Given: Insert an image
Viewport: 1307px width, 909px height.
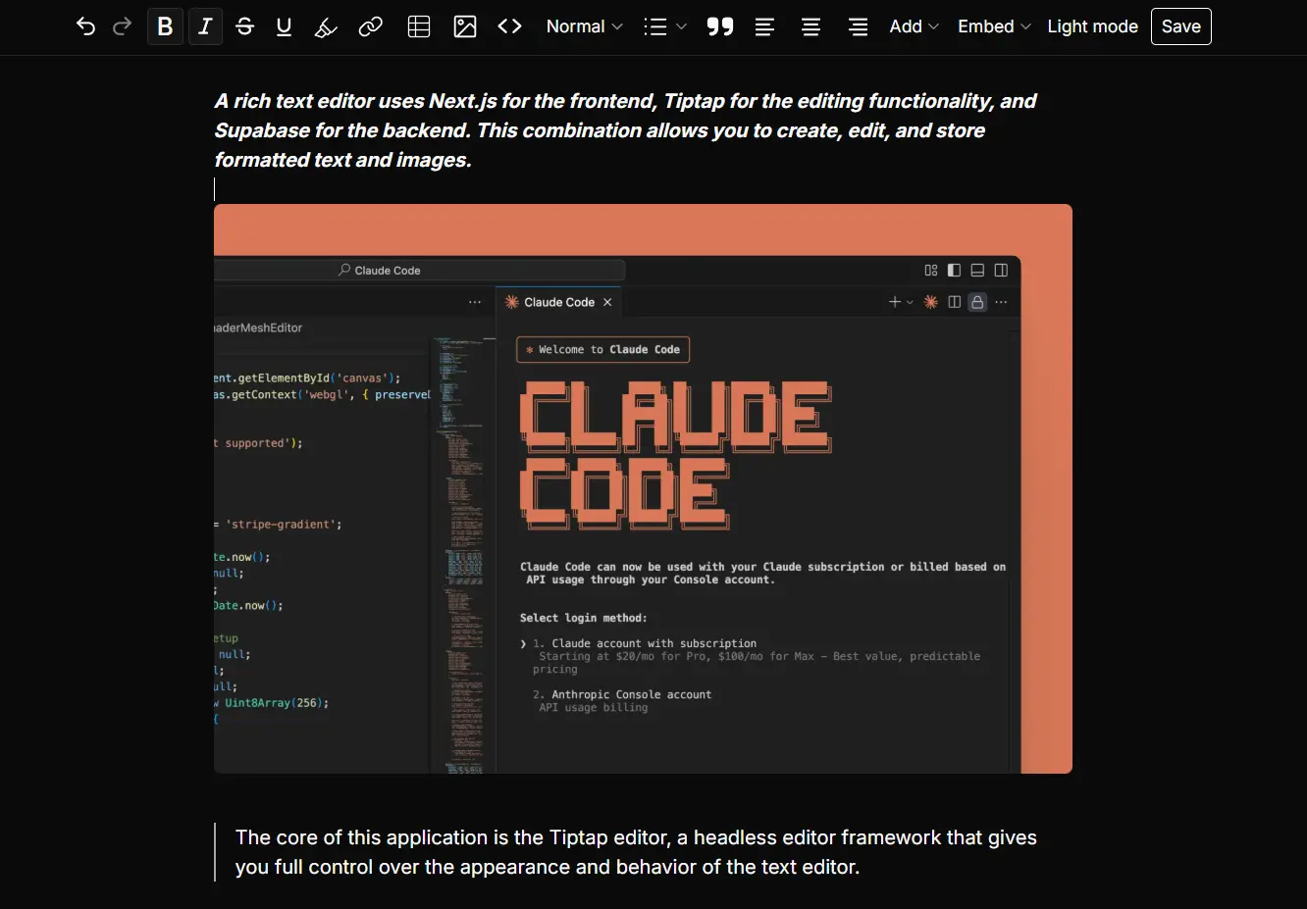Looking at the screenshot, I should click(x=465, y=26).
